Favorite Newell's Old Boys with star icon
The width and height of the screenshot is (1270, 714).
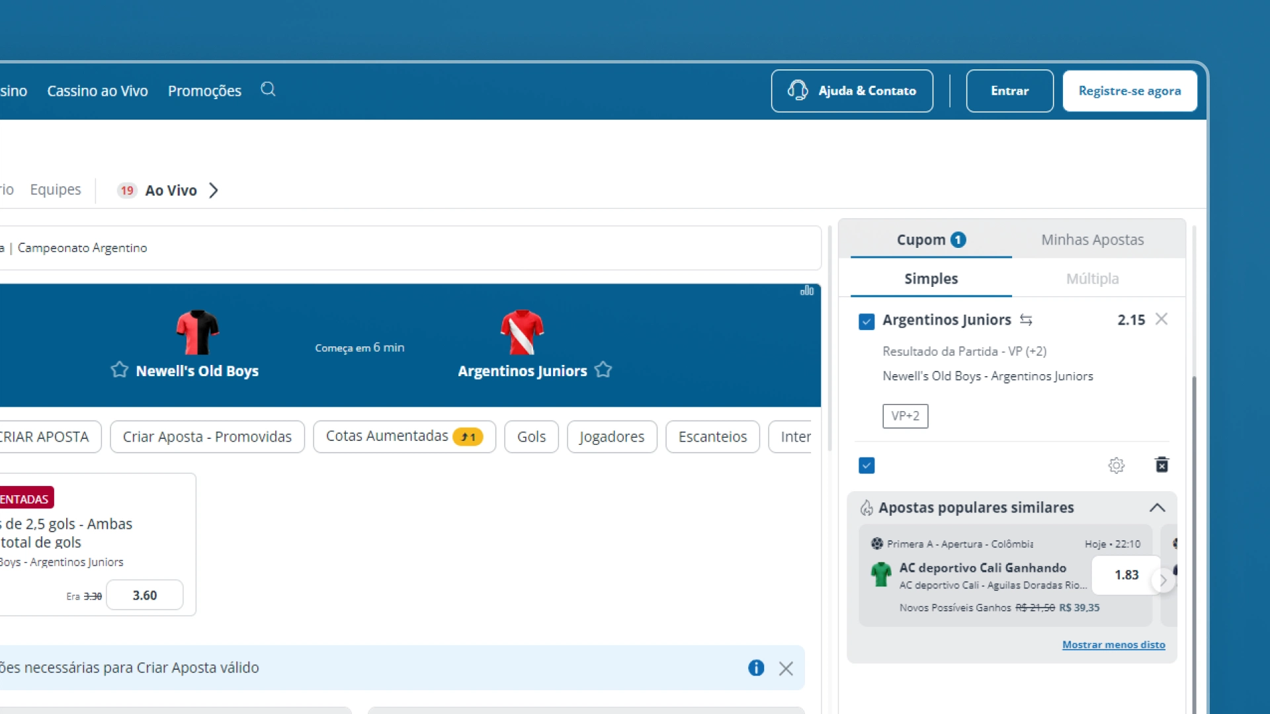pyautogui.click(x=120, y=370)
